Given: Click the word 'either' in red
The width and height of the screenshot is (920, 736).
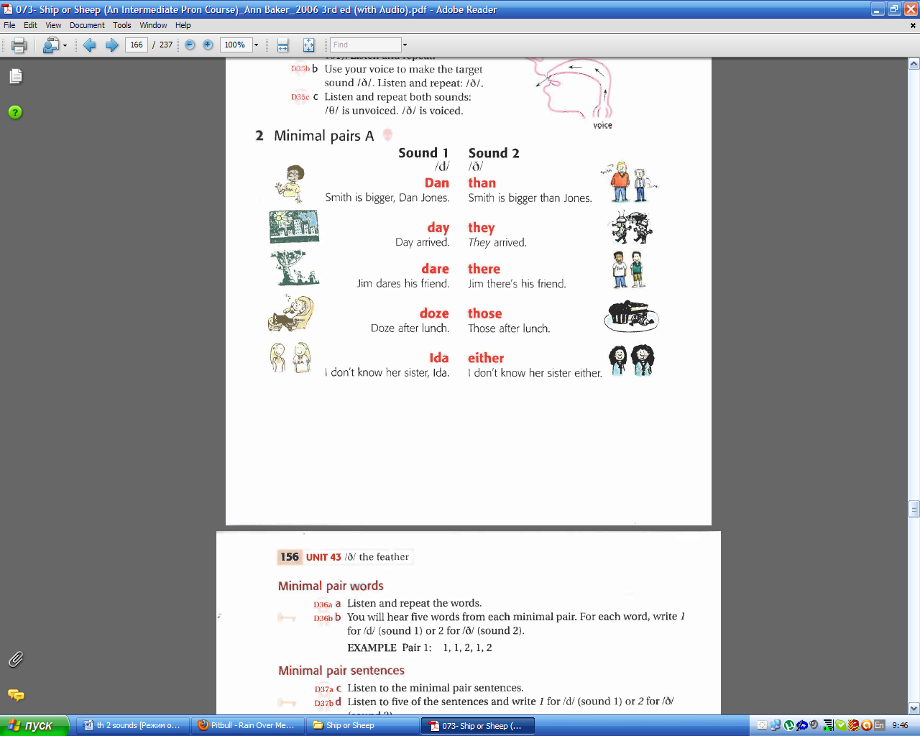Looking at the screenshot, I should tap(486, 358).
